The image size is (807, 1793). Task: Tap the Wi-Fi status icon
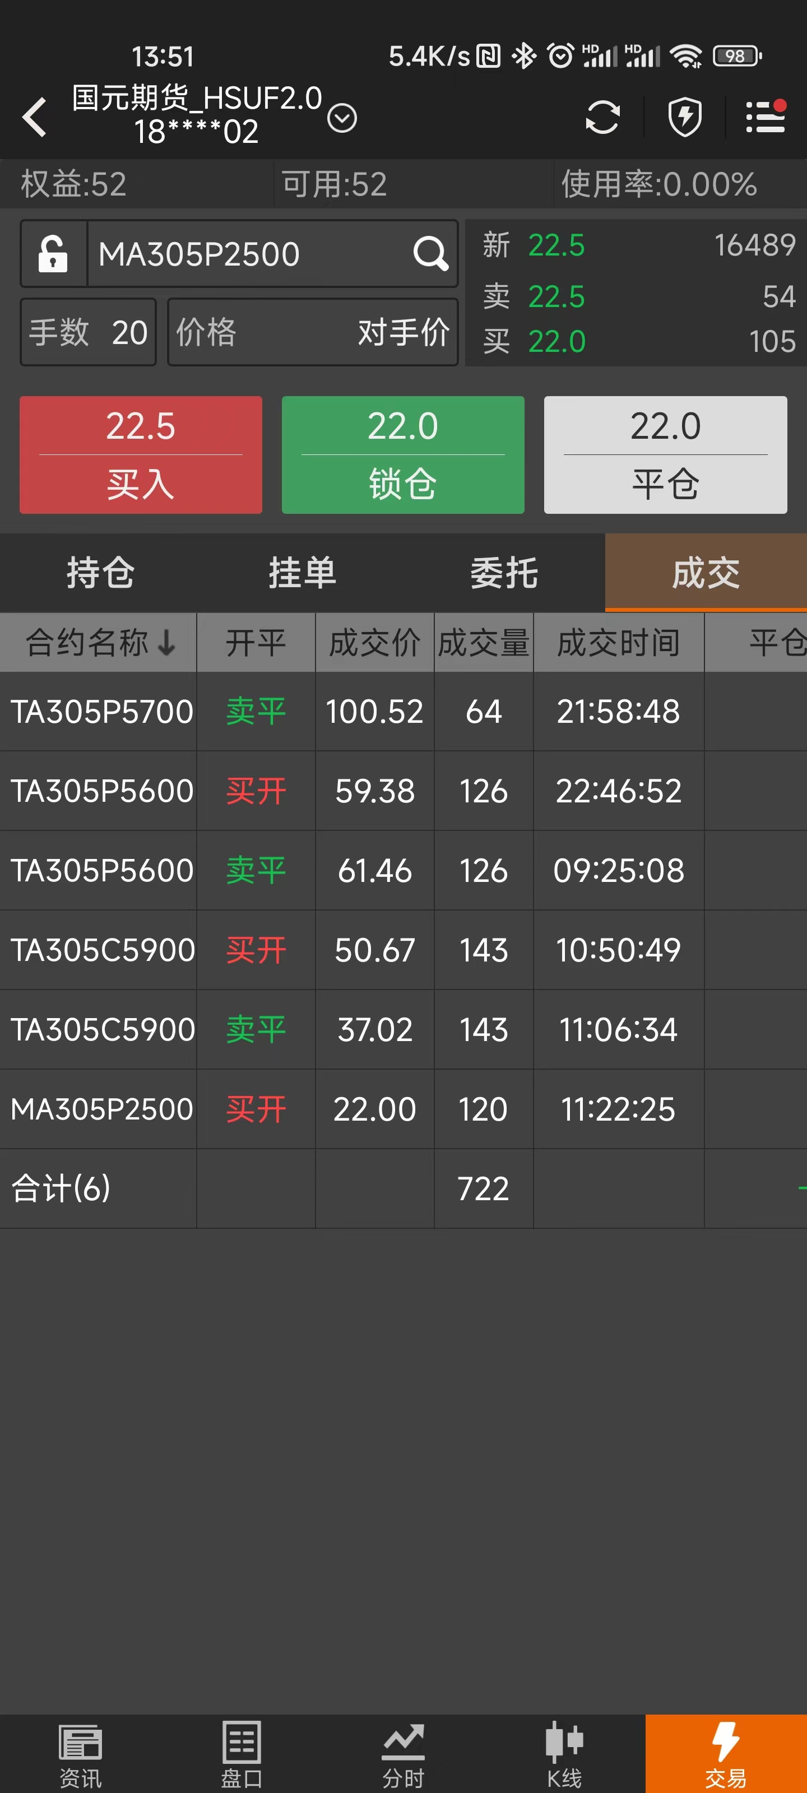point(687,55)
